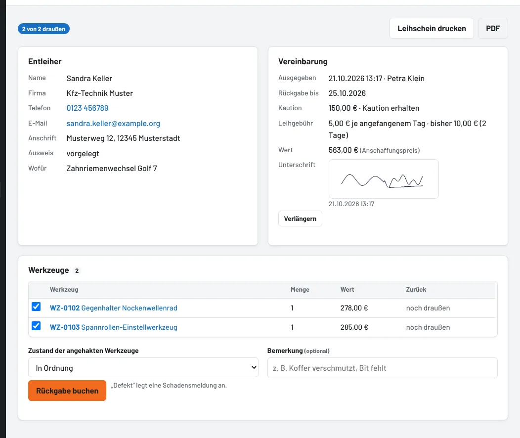Click the Werkzeug column header
The width and height of the screenshot is (520, 438).
point(64,290)
